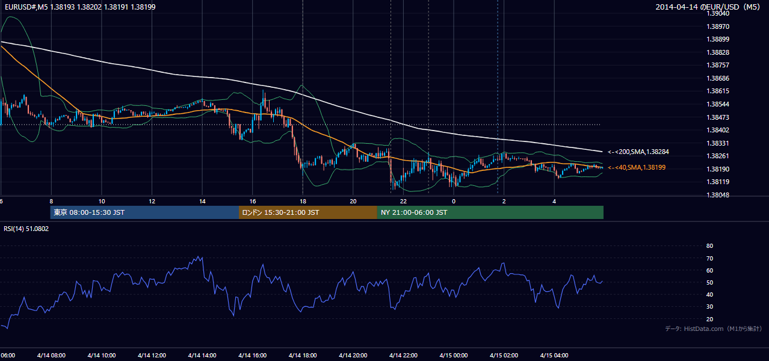
Task: Click price level 1.38970 on axis
Action: tap(718, 26)
